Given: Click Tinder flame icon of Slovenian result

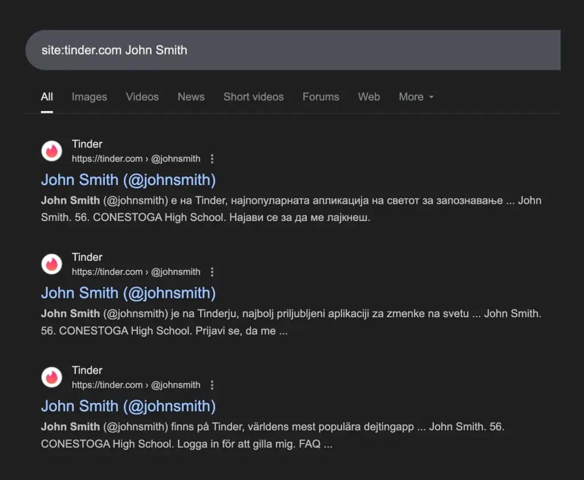Looking at the screenshot, I should (51, 264).
